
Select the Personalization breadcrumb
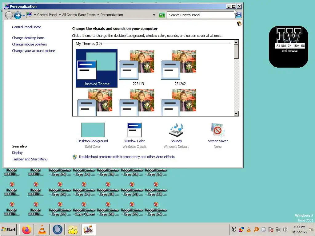(112, 15)
